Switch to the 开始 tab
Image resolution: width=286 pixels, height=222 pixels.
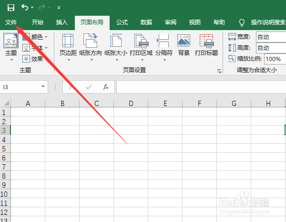37,22
